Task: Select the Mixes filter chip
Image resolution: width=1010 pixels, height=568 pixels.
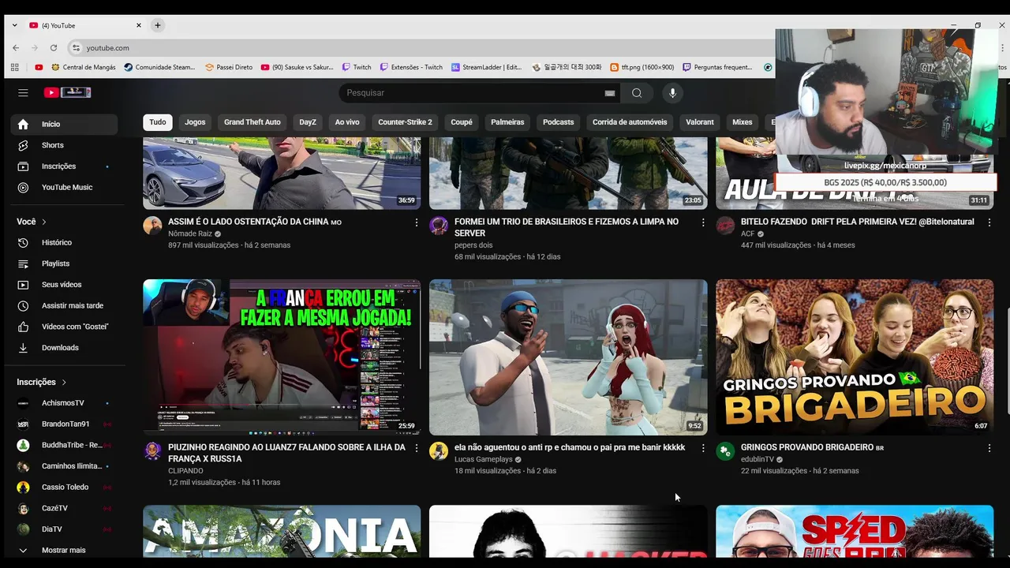Action: 743,122
